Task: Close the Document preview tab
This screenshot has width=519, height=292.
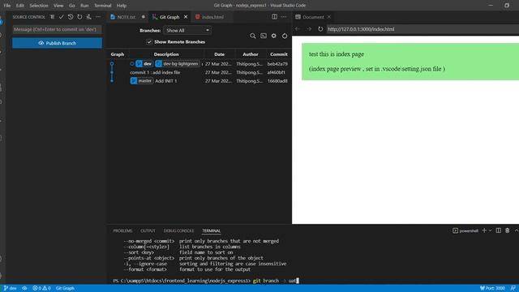Action: click(329, 17)
